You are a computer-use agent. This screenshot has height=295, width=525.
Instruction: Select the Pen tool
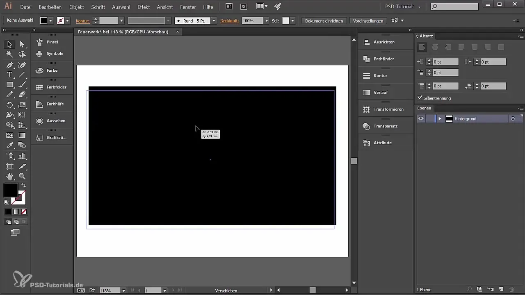point(9,65)
